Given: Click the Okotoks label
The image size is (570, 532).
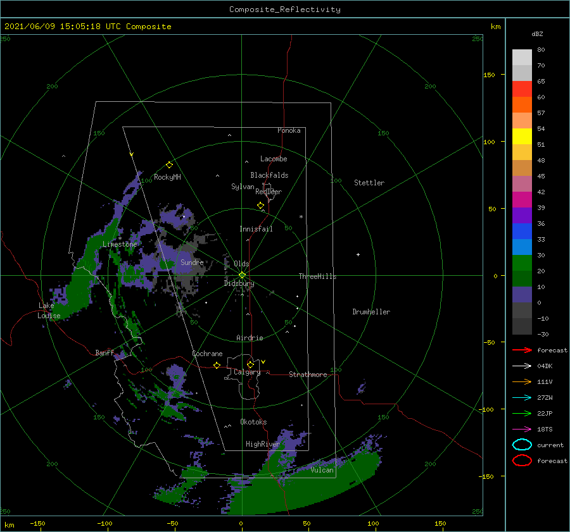Looking at the screenshot, I should [253, 422].
